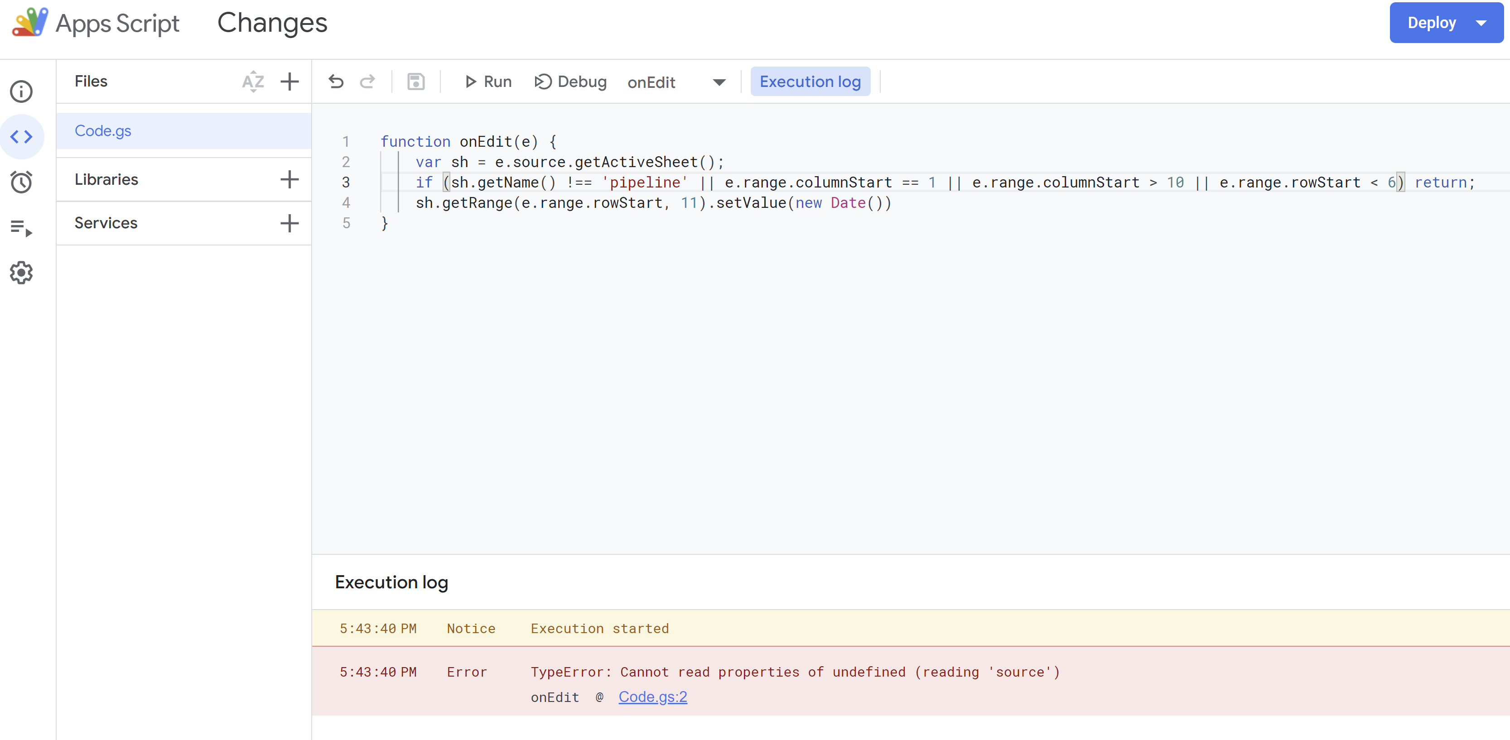Open the project Overview info icon
1510x740 pixels.
[x=22, y=91]
